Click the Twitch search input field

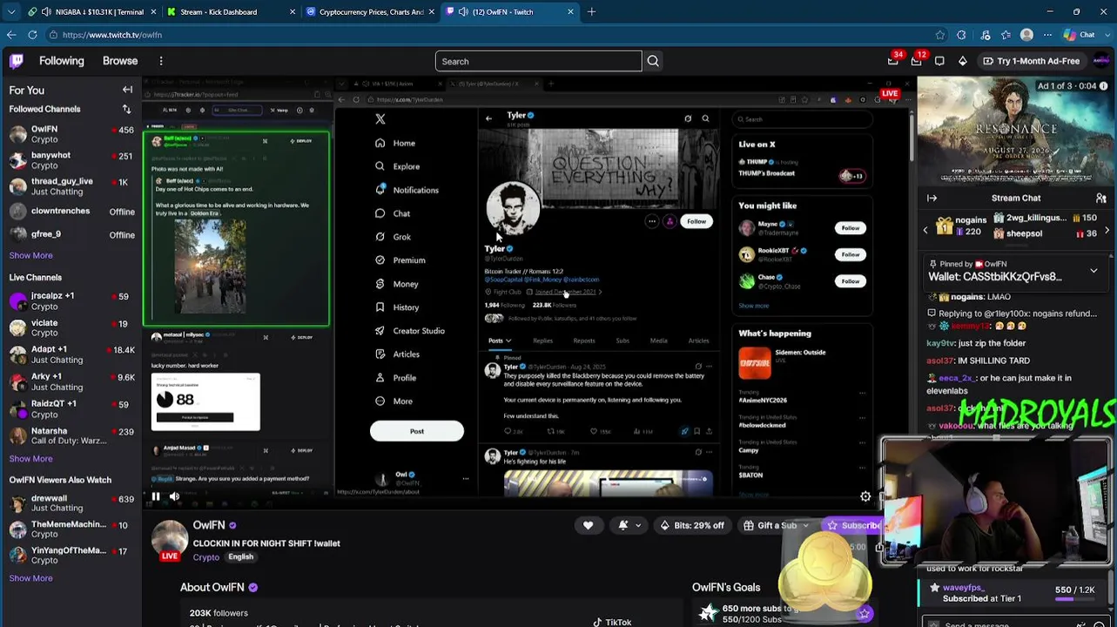pos(538,61)
